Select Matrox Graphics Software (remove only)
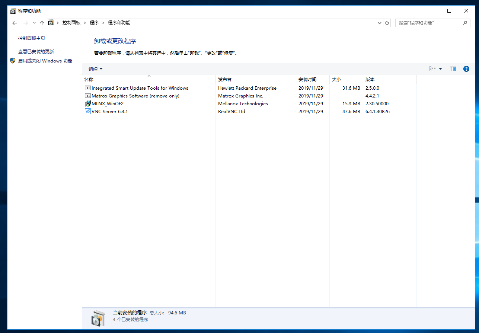 tap(135, 96)
